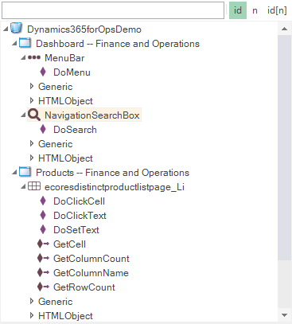292x324 pixels.
Task: Click the diamond-arrow icon beside GetColumnName
Action: coord(43,272)
